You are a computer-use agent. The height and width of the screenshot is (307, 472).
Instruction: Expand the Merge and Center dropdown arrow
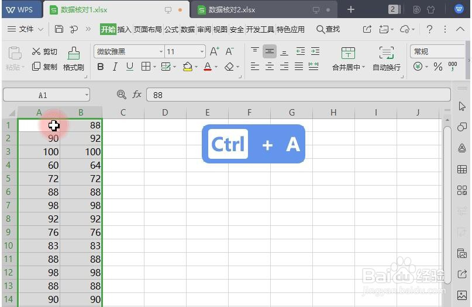click(363, 67)
